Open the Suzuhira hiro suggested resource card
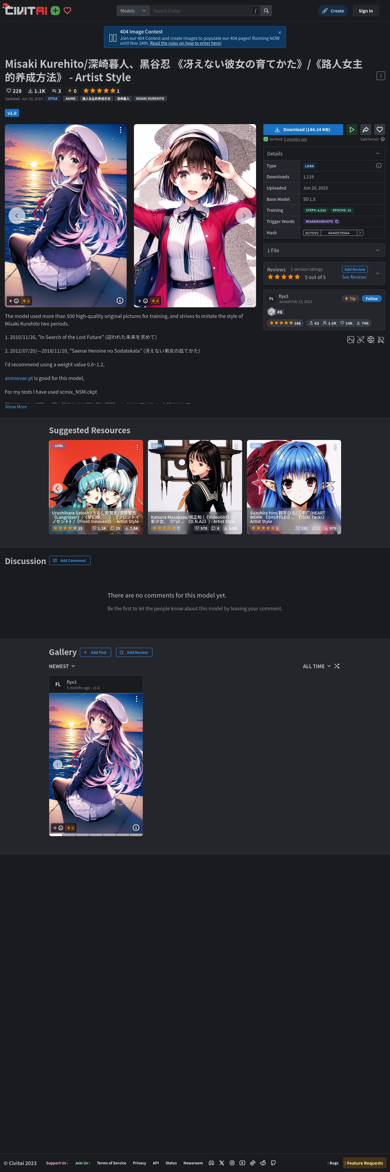 [x=294, y=487]
